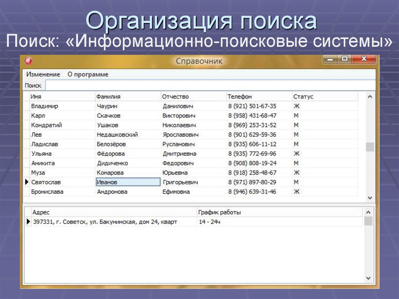Select the cell Русланович

[x=194, y=144]
